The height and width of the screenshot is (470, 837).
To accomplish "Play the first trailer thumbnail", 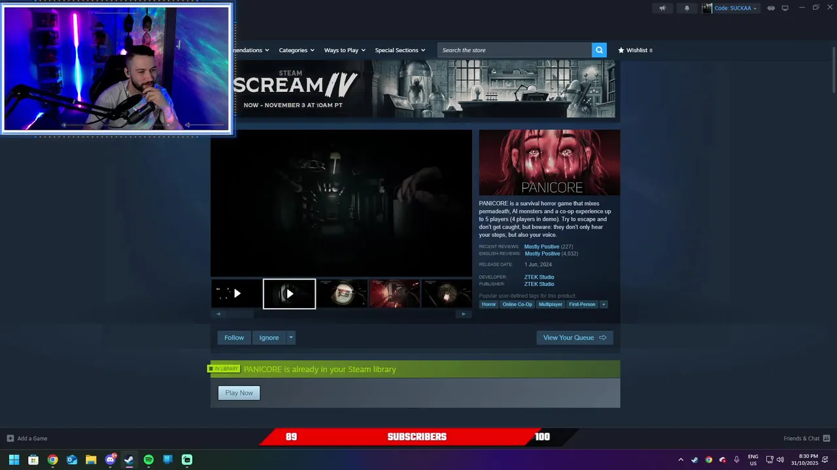I will click(x=237, y=294).
